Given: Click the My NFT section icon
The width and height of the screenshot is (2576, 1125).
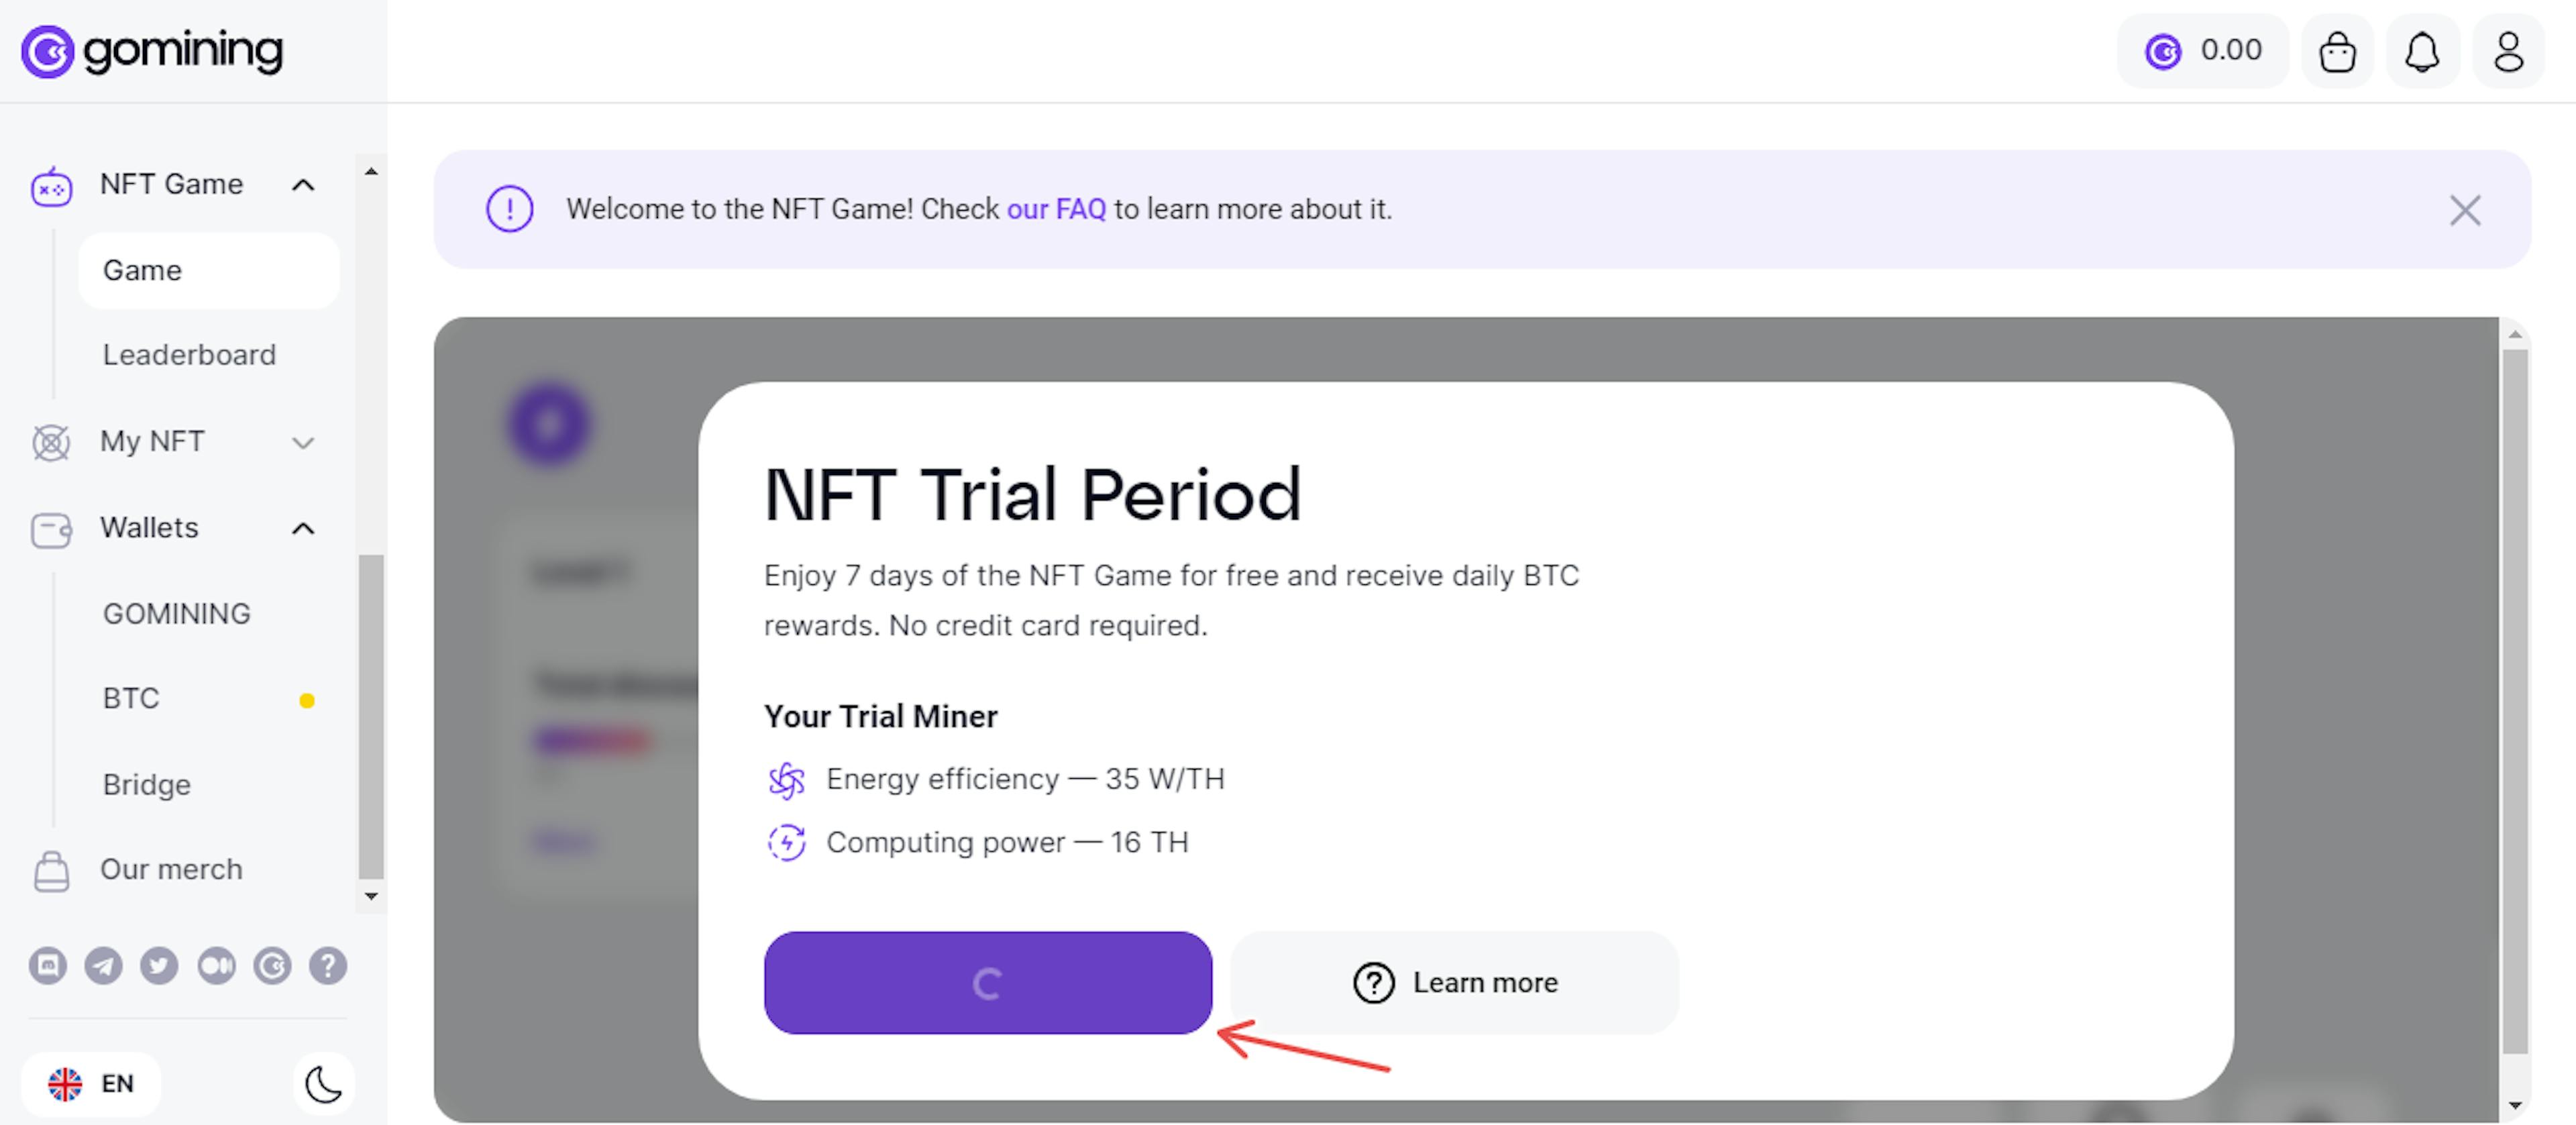Looking at the screenshot, I should (52, 439).
